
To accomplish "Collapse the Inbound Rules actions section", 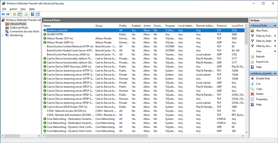I will (x=275, y=26).
